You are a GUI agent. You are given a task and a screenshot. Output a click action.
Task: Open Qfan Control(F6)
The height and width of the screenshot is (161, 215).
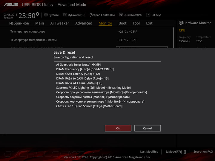pyautogui.click(x=102, y=15)
